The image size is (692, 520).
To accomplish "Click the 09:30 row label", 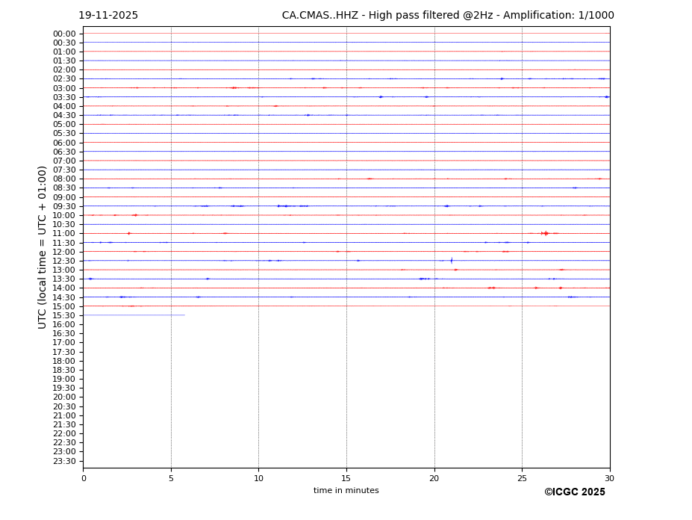I will (64, 206).
